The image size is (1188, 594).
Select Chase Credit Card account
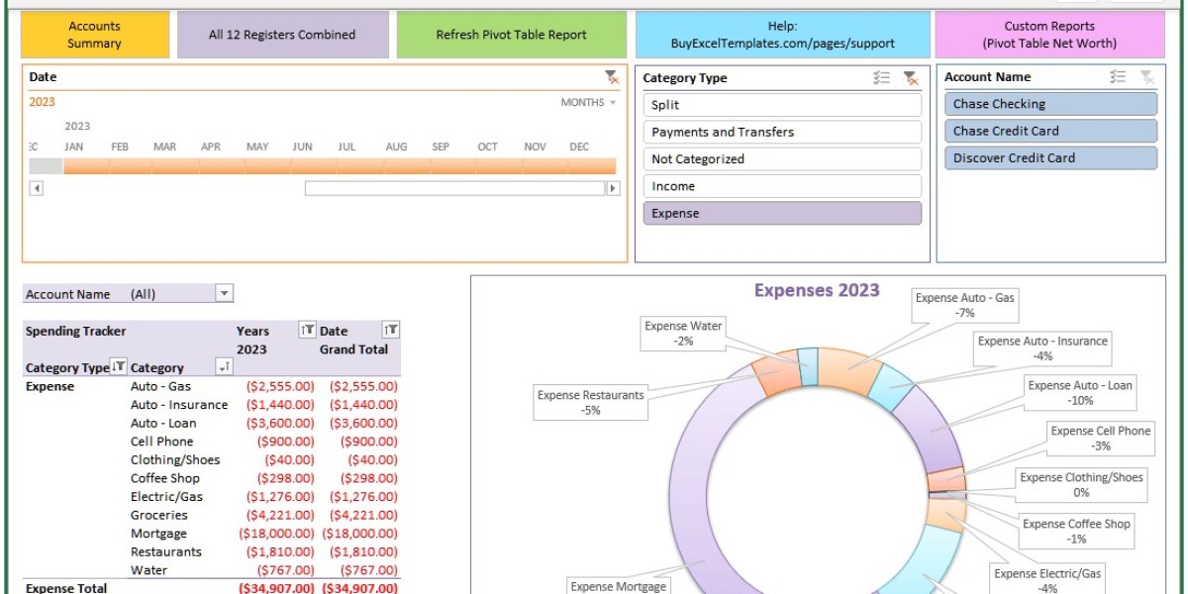(x=1050, y=131)
